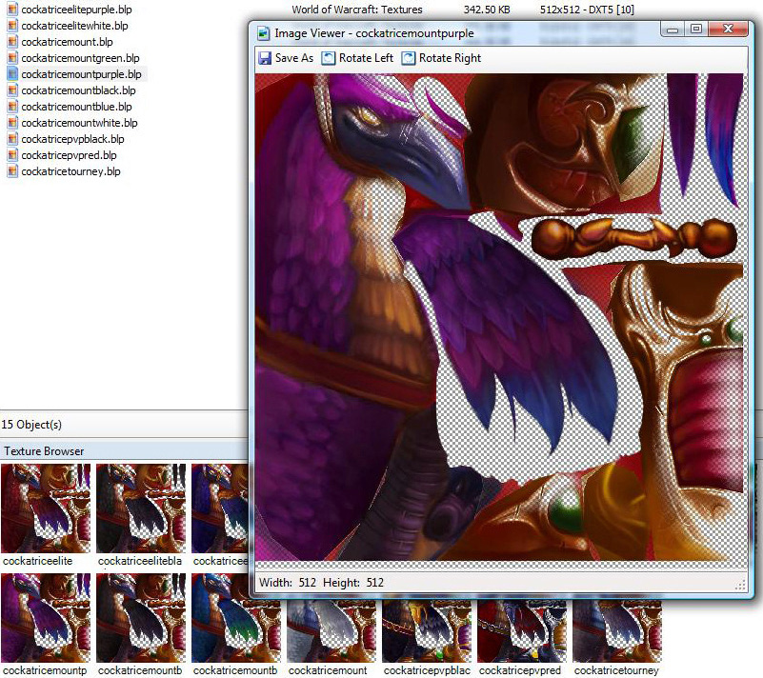The height and width of the screenshot is (678, 763).
Task: Minimize the Image Viewer window
Action: point(673,30)
